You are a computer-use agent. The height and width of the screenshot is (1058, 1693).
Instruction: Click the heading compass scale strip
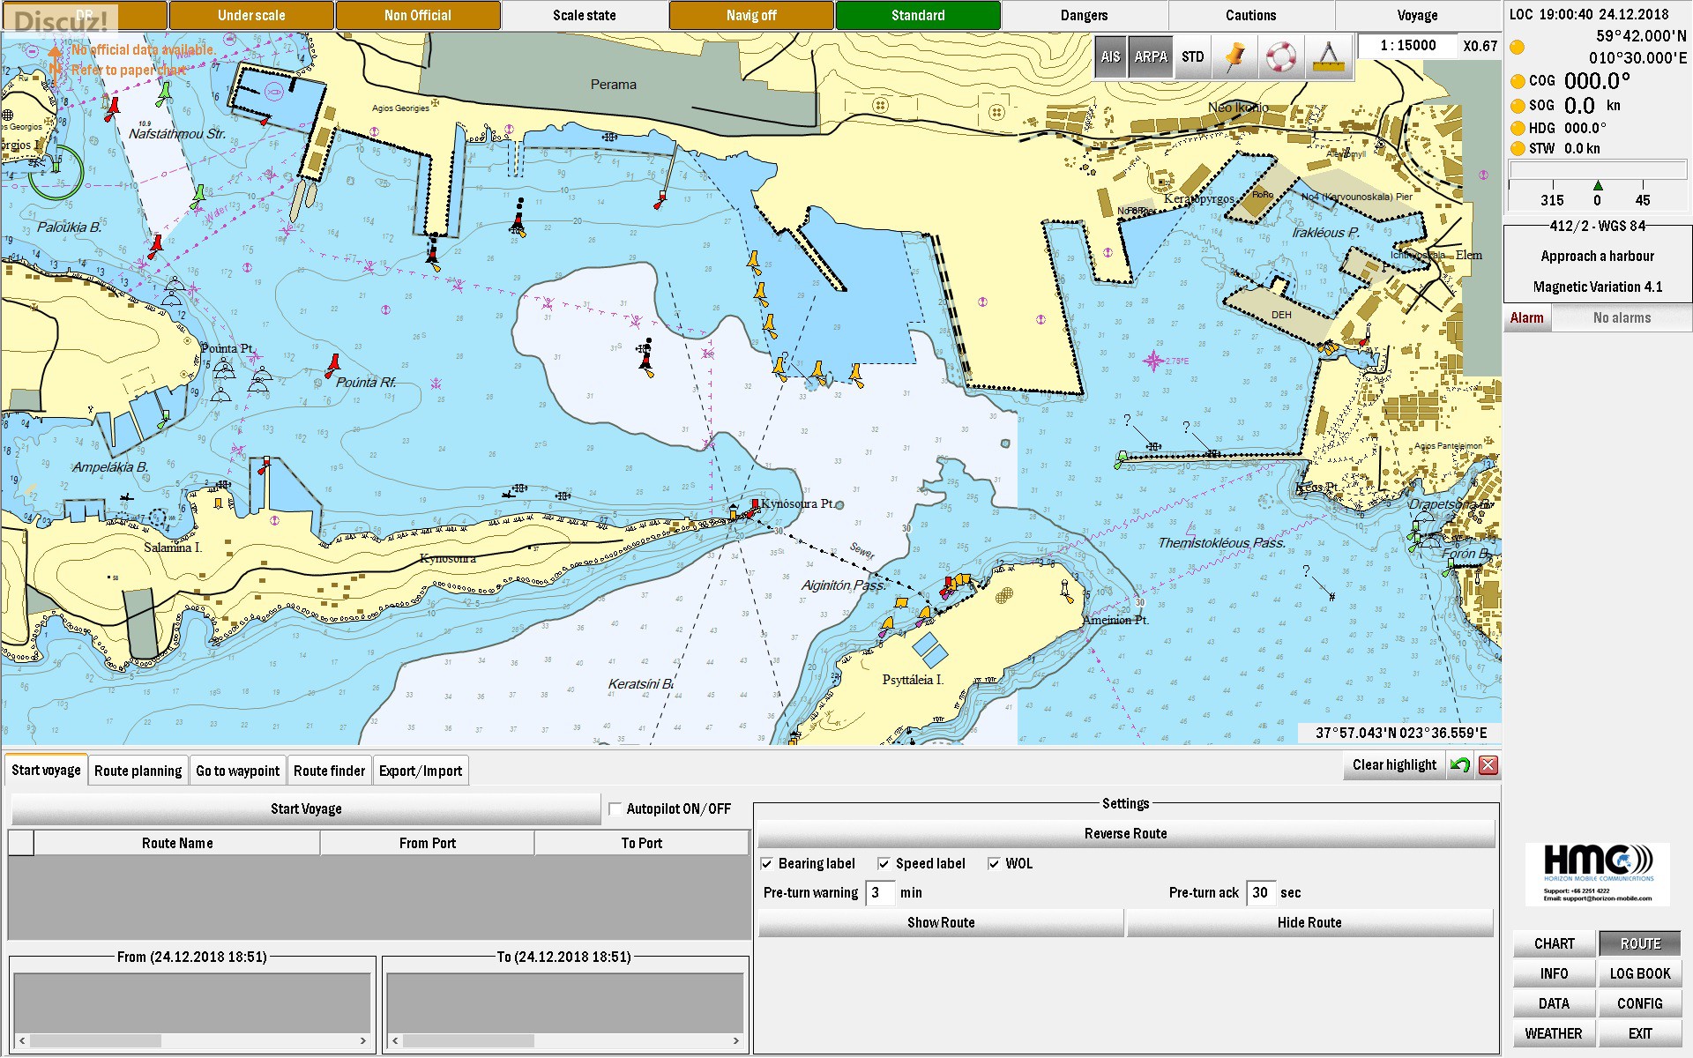click(1597, 186)
